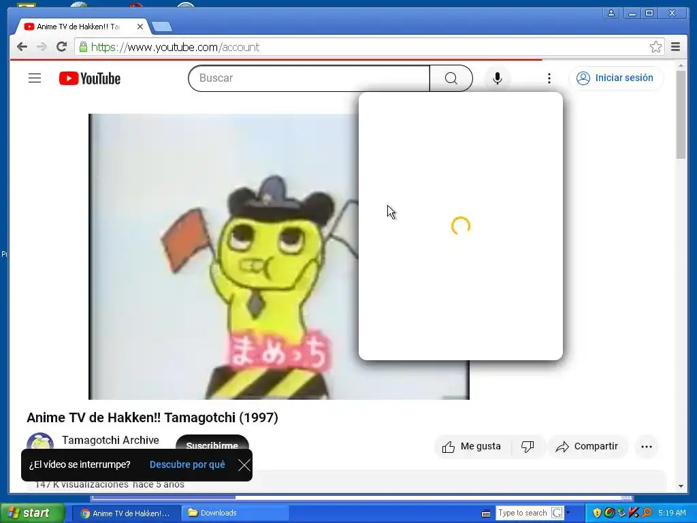Click the Suscribirme button

[212, 445]
